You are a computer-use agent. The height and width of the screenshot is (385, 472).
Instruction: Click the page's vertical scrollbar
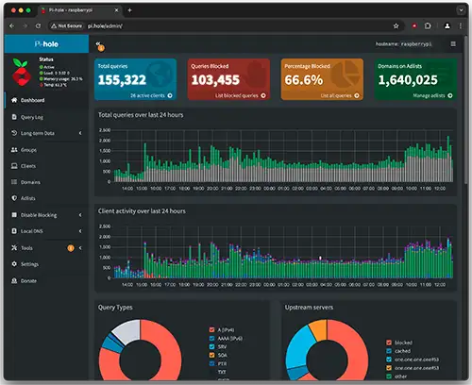(466, 110)
